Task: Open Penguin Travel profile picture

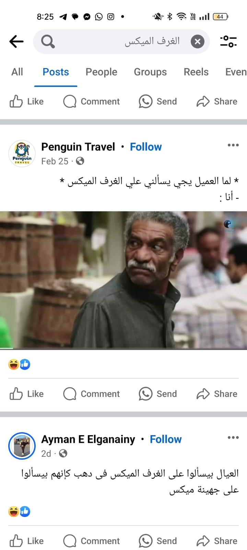Action: tap(22, 154)
